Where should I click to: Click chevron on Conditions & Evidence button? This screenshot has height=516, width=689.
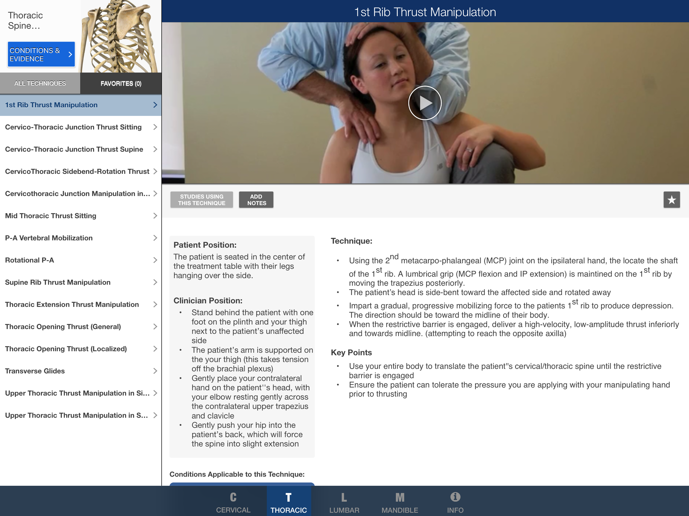tap(70, 54)
